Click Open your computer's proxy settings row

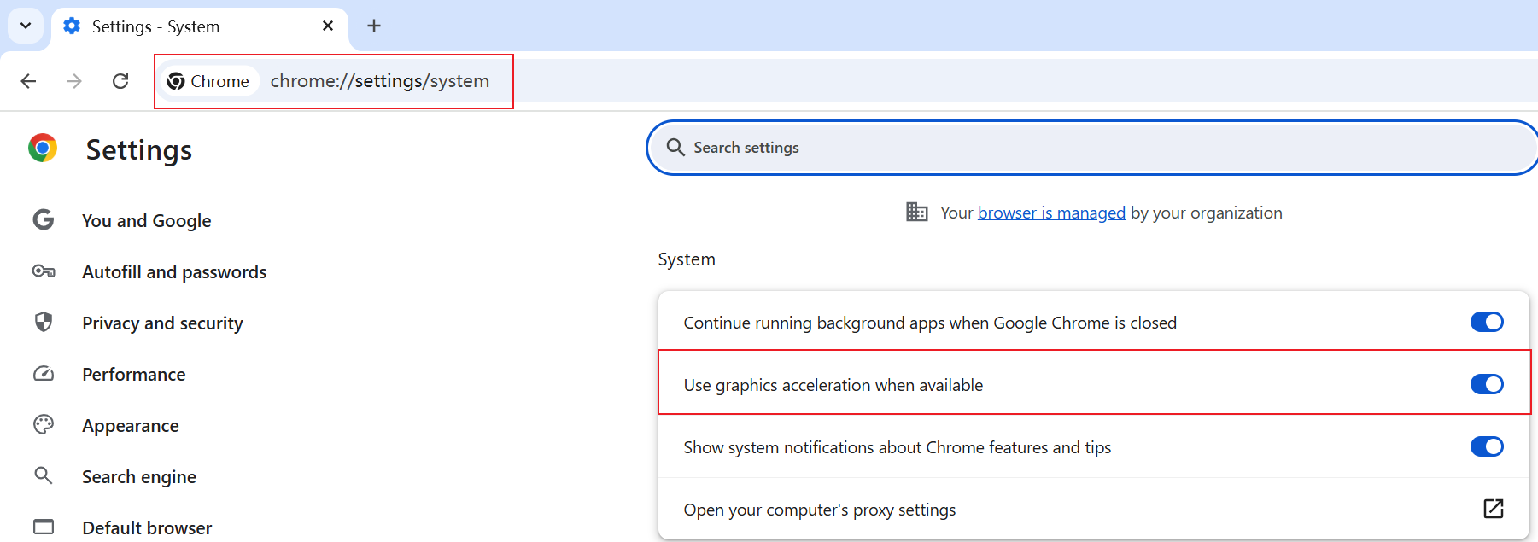coord(1093,510)
